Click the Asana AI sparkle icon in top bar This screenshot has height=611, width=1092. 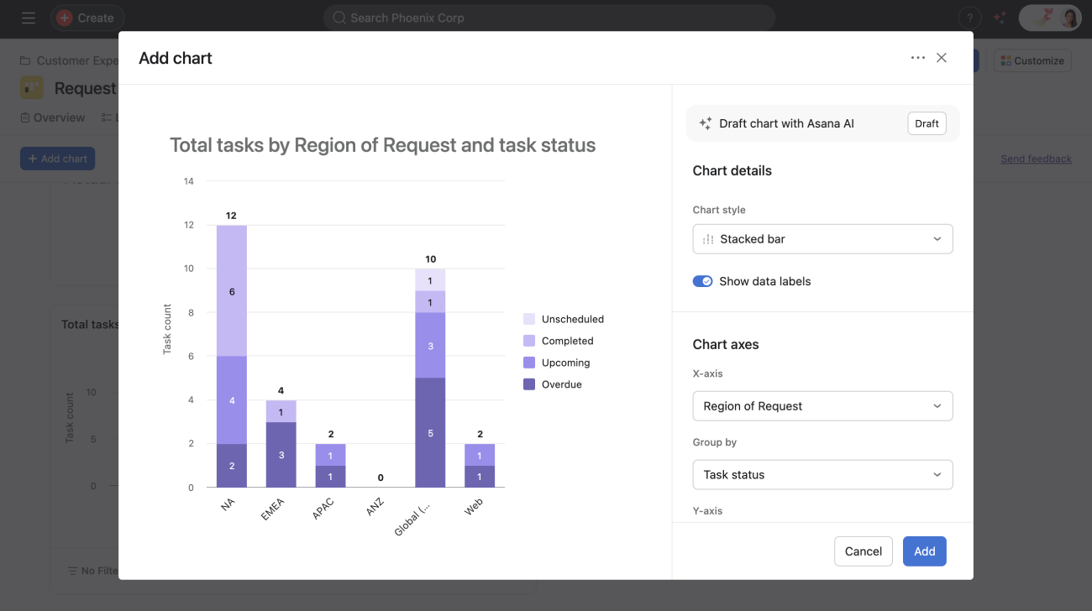1000,18
